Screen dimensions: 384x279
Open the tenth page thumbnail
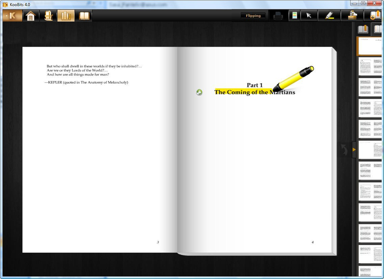point(370,234)
